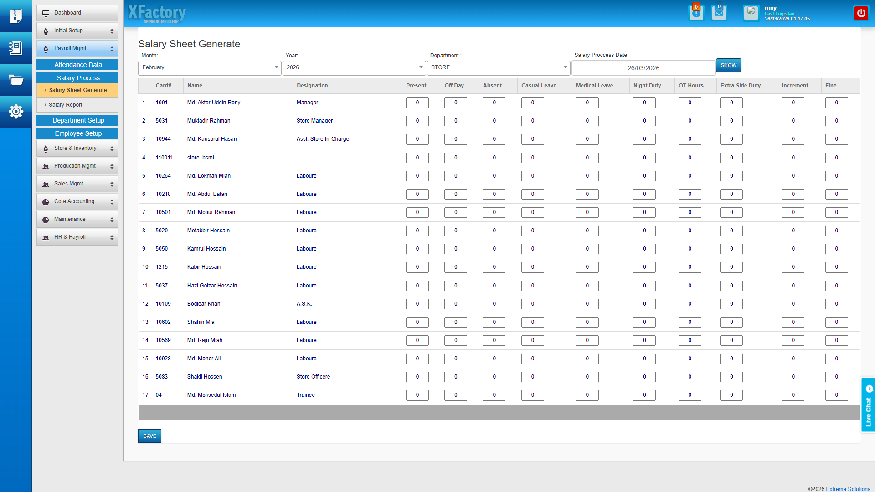Click the alert notification icon in header
This screenshot has height=492, width=875.
point(696,13)
